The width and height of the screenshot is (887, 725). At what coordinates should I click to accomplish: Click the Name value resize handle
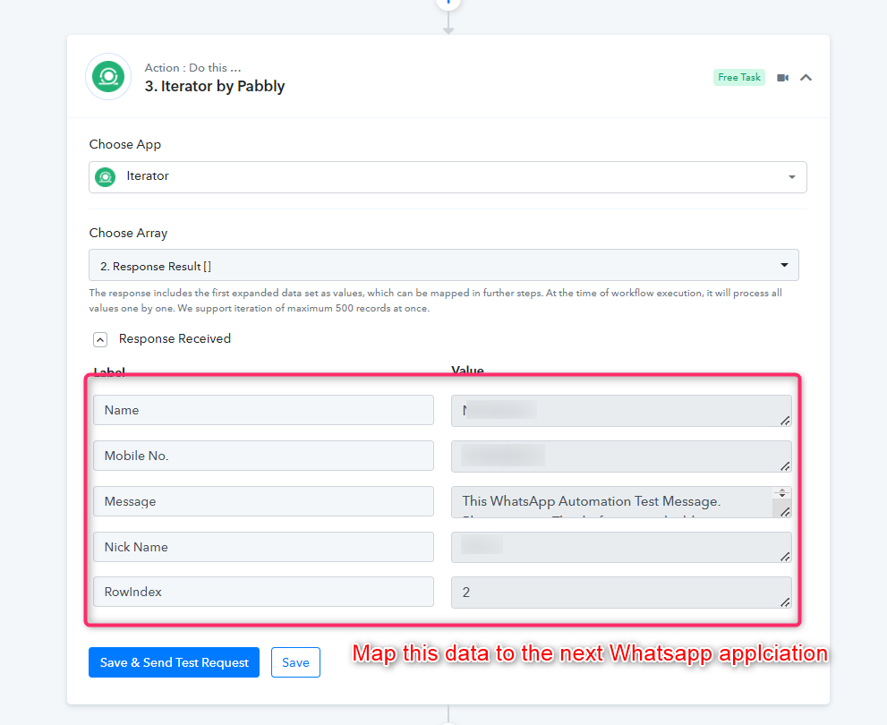coord(785,420)
